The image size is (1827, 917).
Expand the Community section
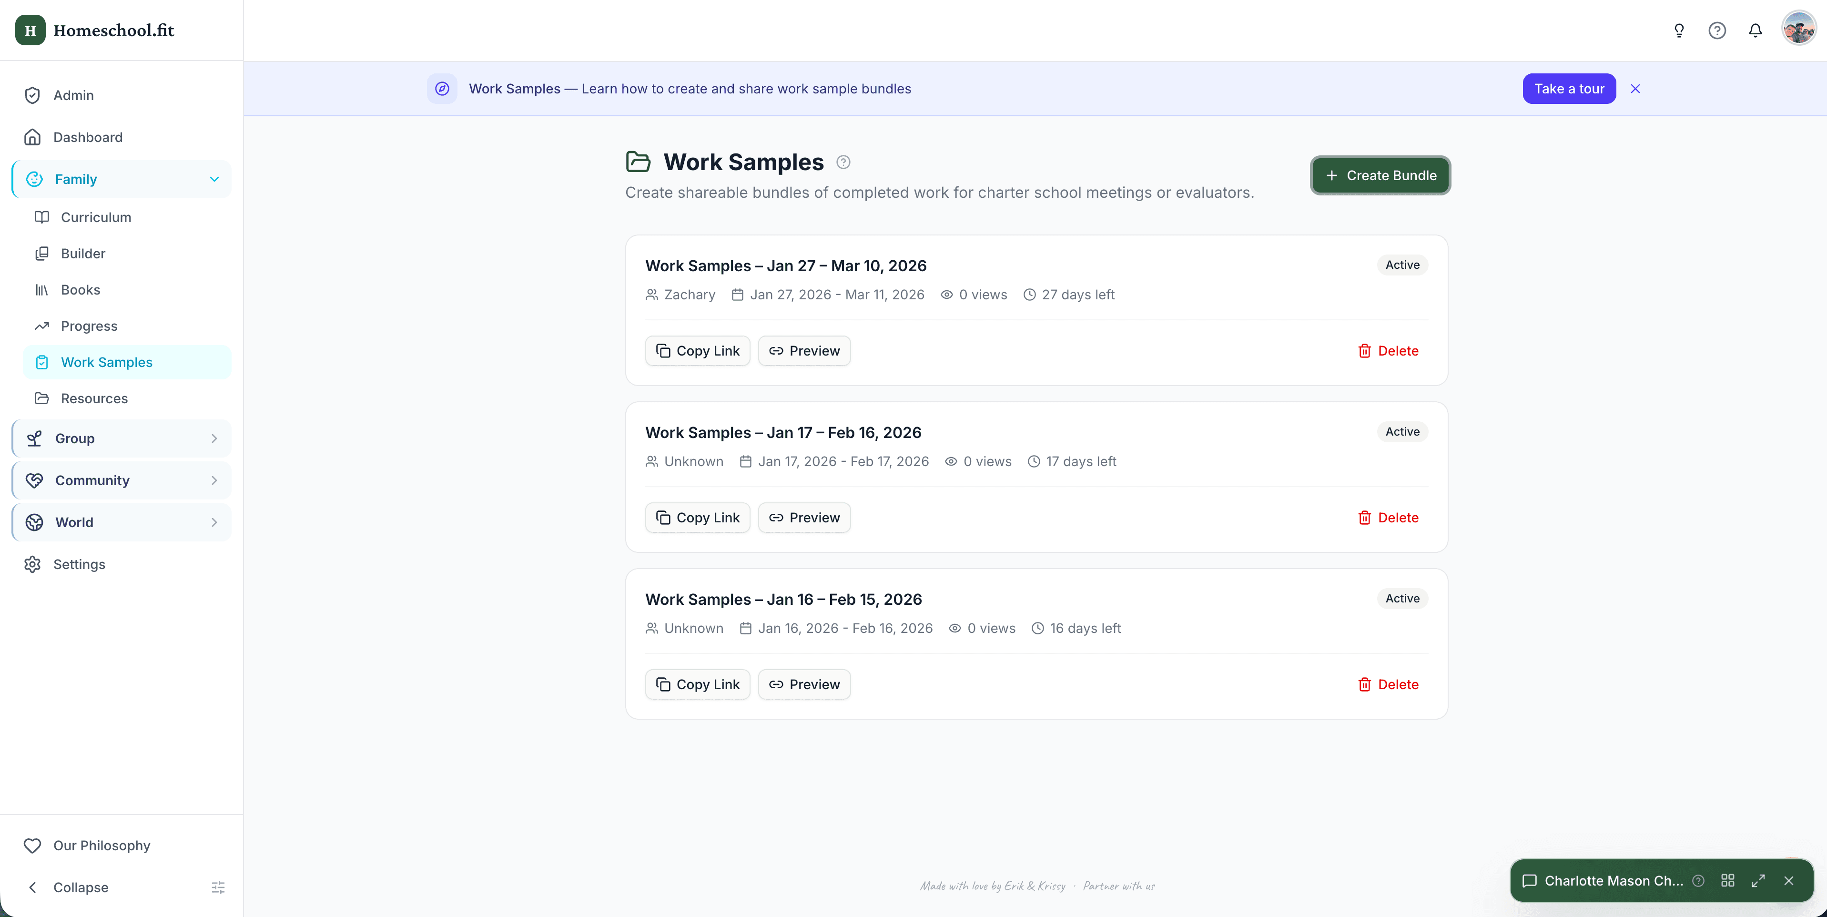tap(213, 480)
